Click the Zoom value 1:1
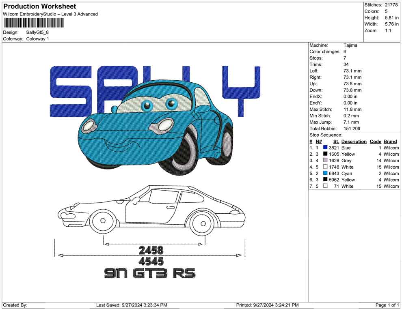The width and height of the screenshot is (402, 309). click(x=388, y=31)
